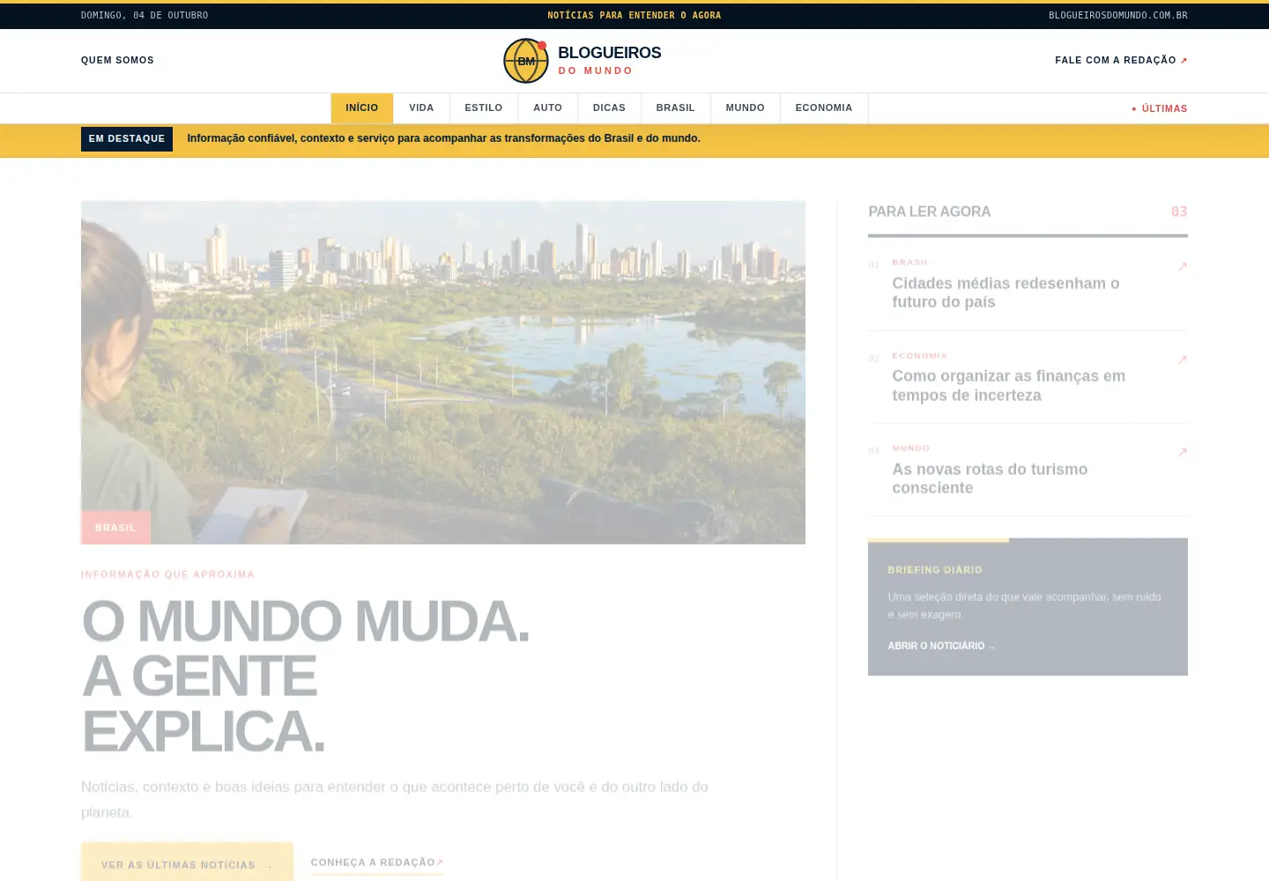Open the Brasil section tab
1269x881 pixels.
pyautogui.click(x=676, y=108)
